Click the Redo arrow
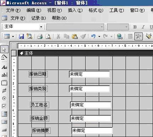Viewport: 153px width, 137px height. coord(106,36)
